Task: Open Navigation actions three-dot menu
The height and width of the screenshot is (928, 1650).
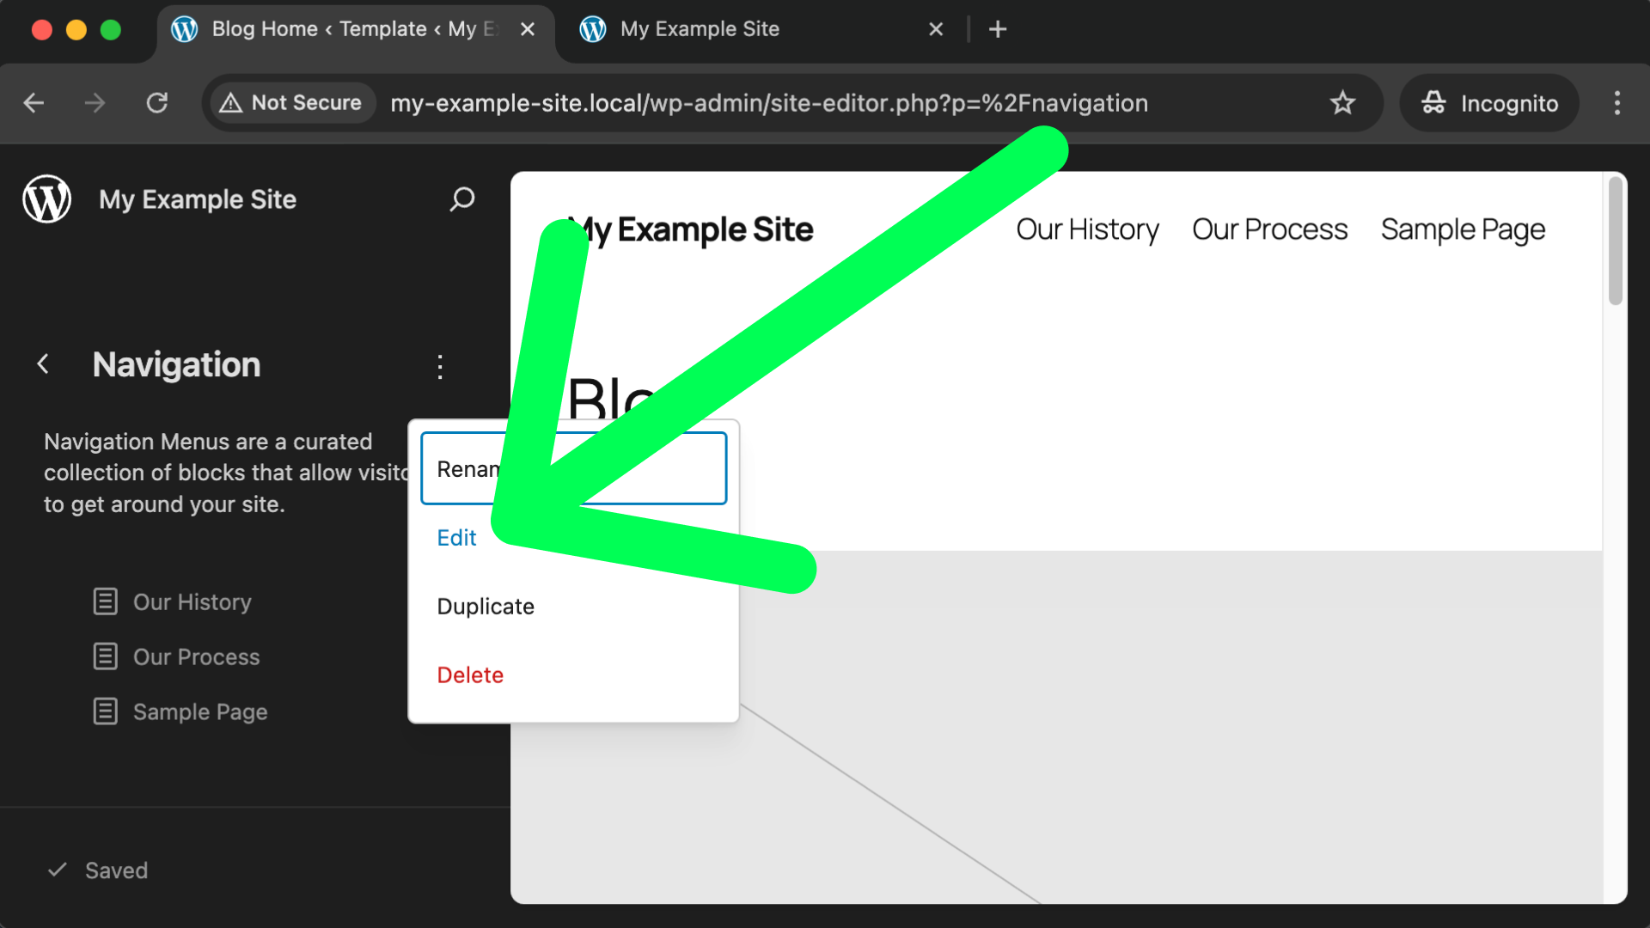Action: tap(440, 367)
